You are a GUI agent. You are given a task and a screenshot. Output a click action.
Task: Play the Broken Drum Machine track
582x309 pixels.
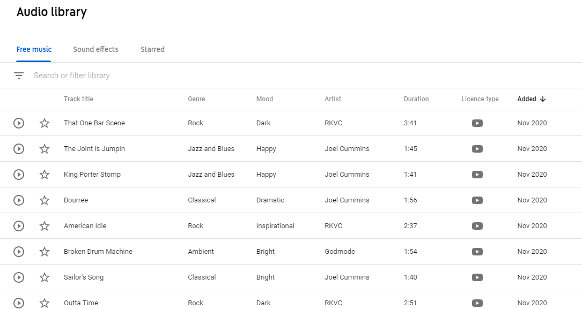(19, 252)
